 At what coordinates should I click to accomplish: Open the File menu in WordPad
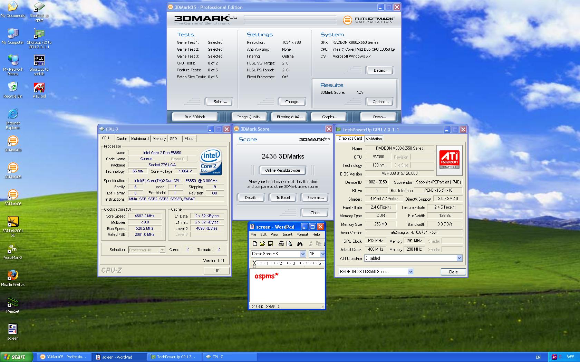[253, 234]
